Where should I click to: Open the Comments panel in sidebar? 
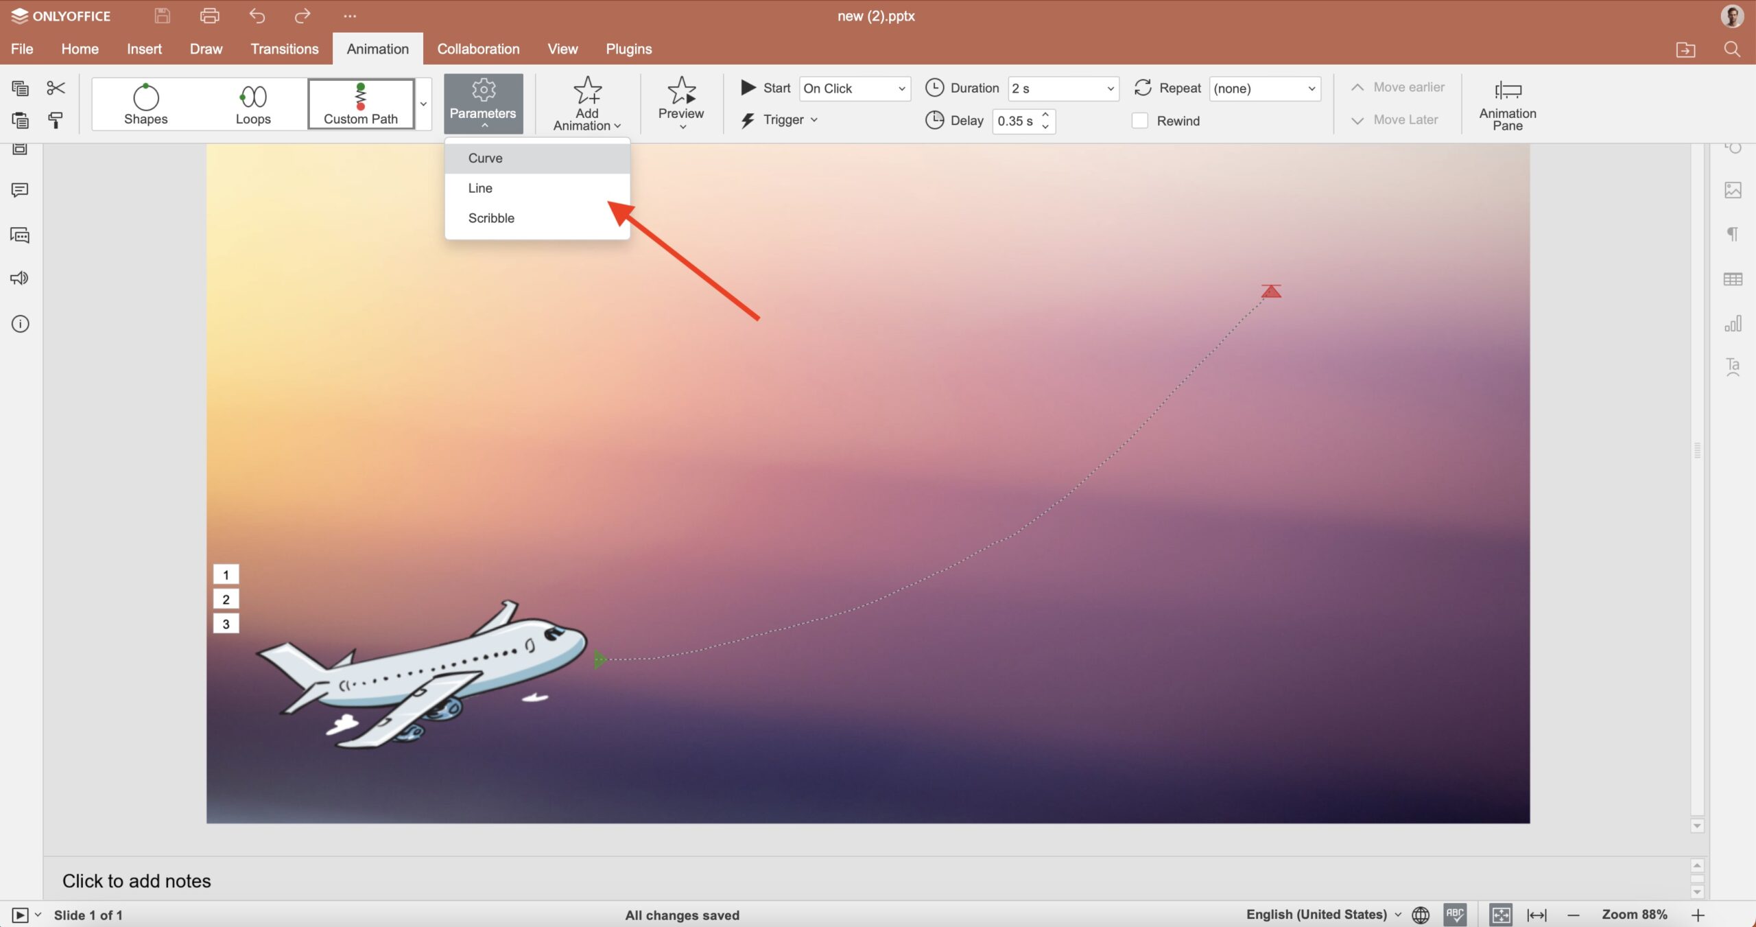(20, 190)
